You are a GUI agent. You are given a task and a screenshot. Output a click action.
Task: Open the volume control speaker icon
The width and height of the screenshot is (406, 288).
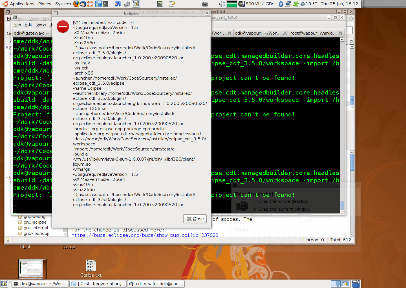pos(222,4)
